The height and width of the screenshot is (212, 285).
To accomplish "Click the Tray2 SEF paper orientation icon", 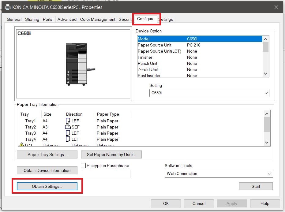I will coord(68,127).
